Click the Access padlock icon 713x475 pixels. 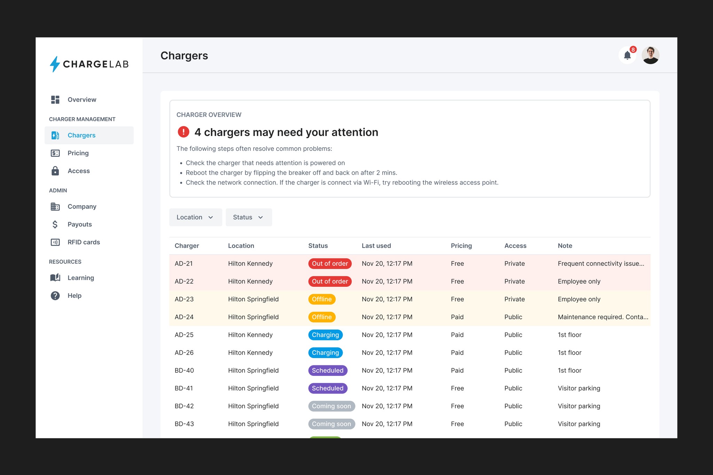[x=55, y=171]
